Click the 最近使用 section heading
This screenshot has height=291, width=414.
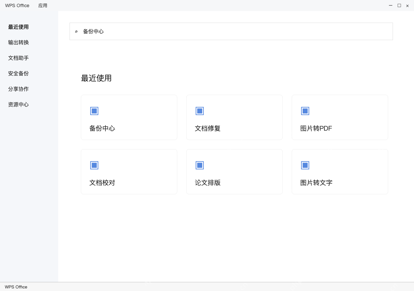click(x=96, y=78)
